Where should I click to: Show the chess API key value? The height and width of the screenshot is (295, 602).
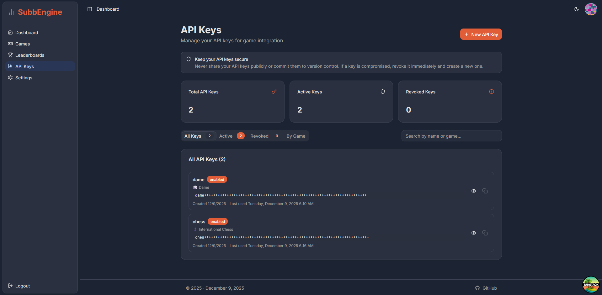tap(473, 233)
